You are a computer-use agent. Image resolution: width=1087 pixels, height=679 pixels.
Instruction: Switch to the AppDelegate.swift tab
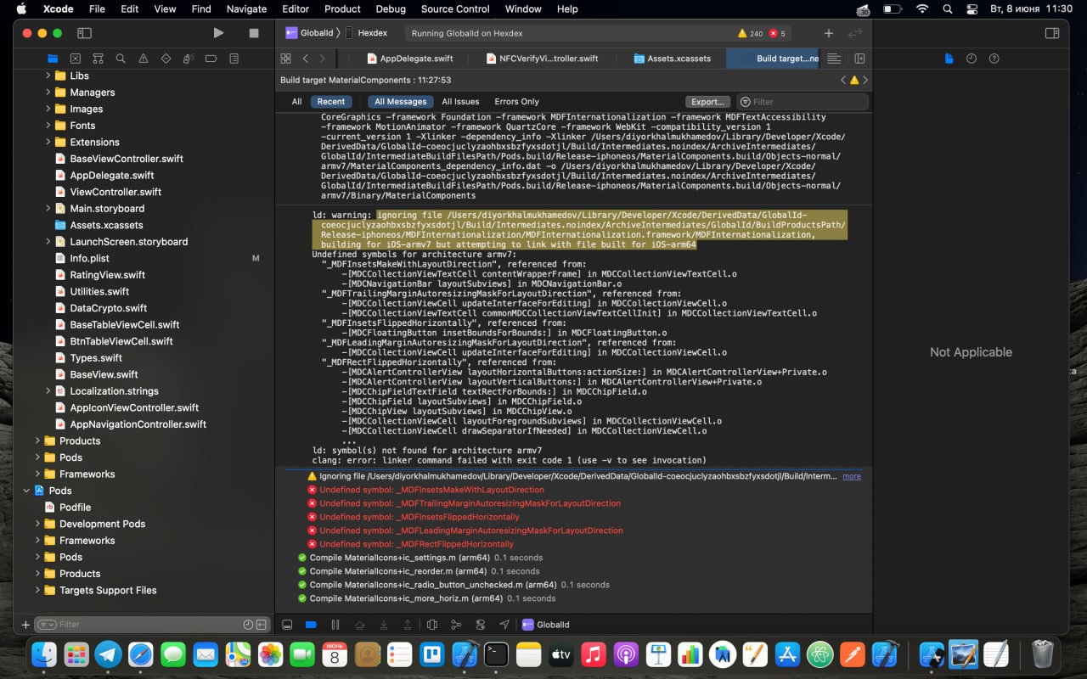pos(409,59)
